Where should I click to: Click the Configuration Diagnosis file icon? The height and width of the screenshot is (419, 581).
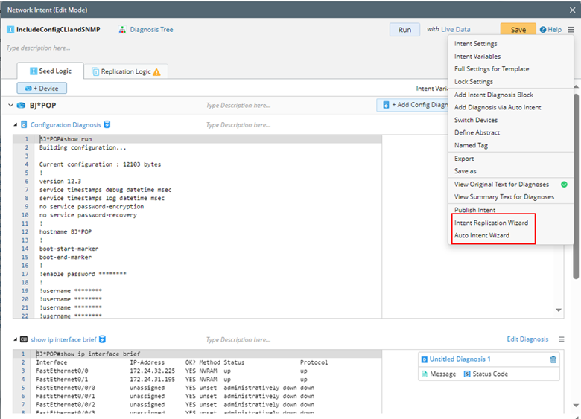tap(24, 125)
